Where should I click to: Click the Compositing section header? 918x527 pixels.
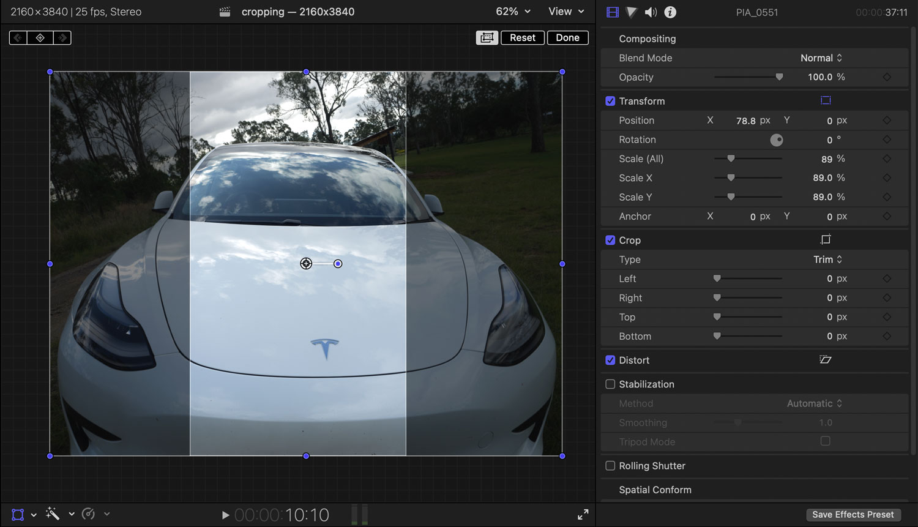coord(647,39)
